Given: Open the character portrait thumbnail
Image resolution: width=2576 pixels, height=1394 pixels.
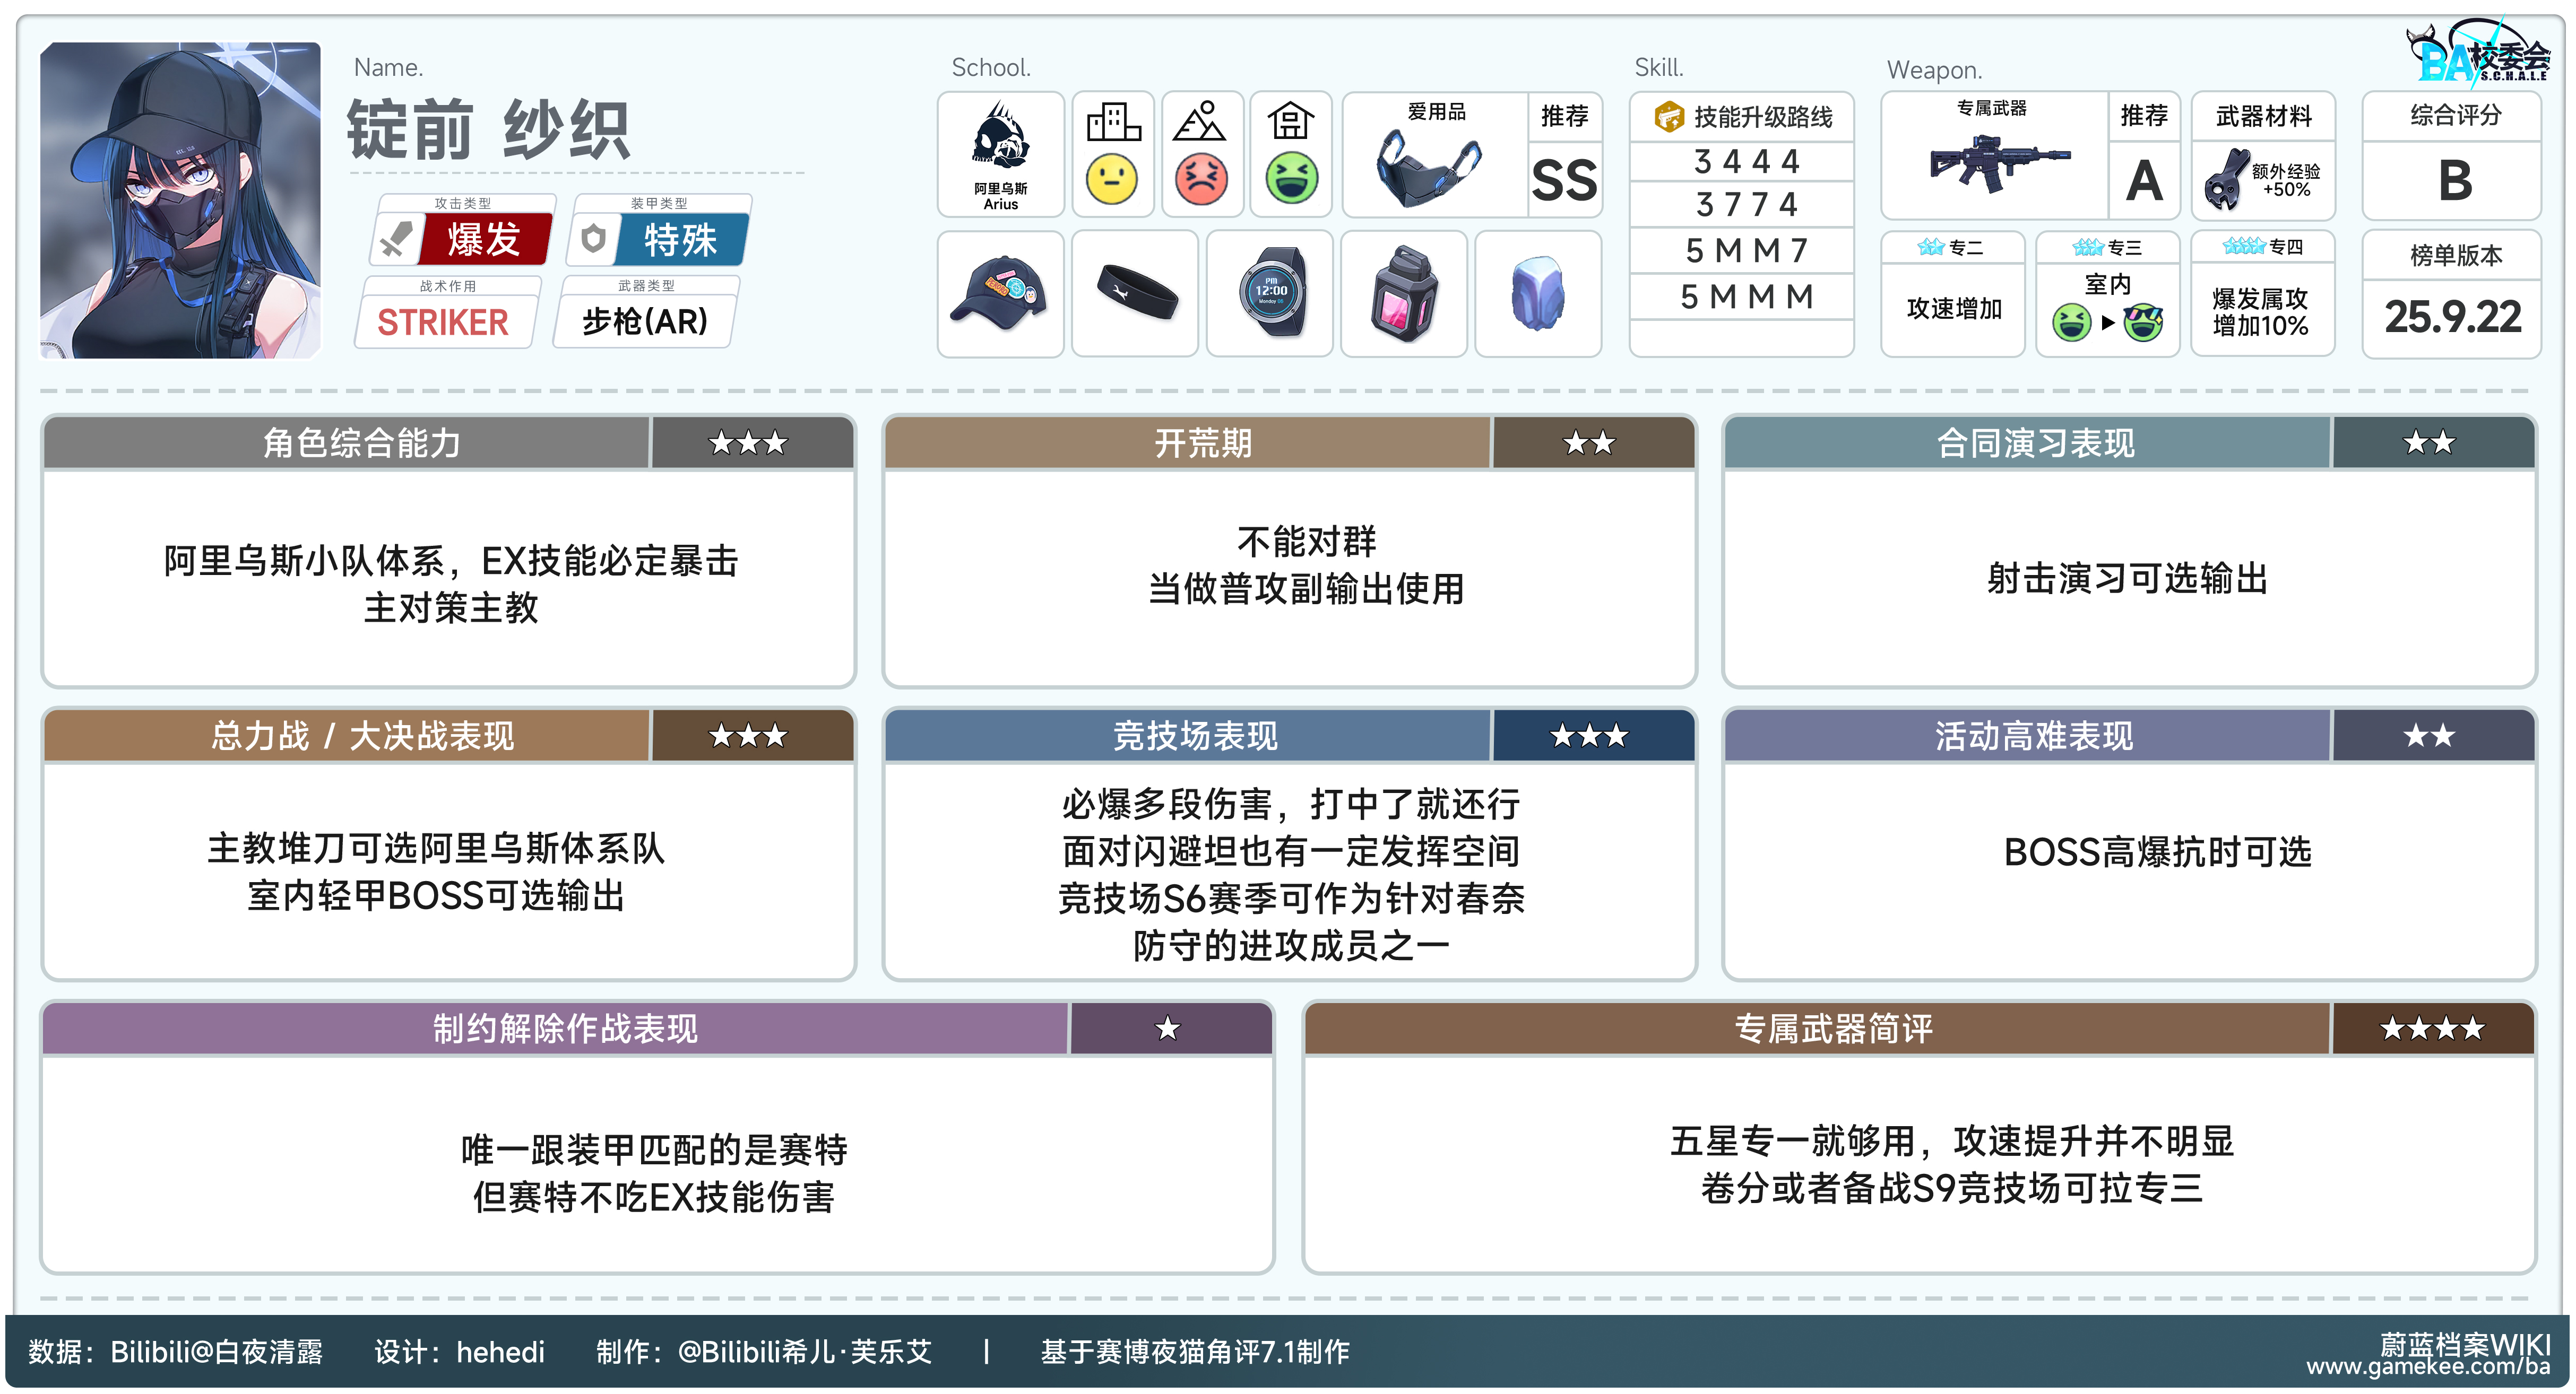Looking at the screenshot, I should point(180,200).
